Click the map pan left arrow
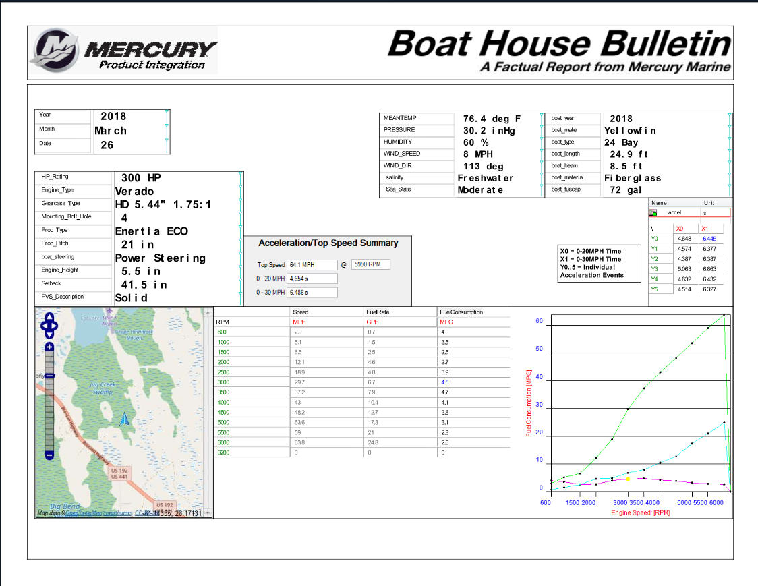This screenshot has height=586, width=758. click(x=44, y=326)
